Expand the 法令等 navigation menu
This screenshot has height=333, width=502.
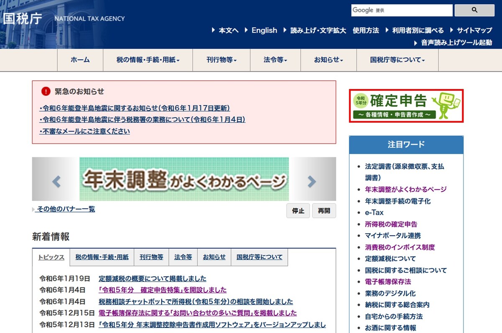(x=275, y=60)
